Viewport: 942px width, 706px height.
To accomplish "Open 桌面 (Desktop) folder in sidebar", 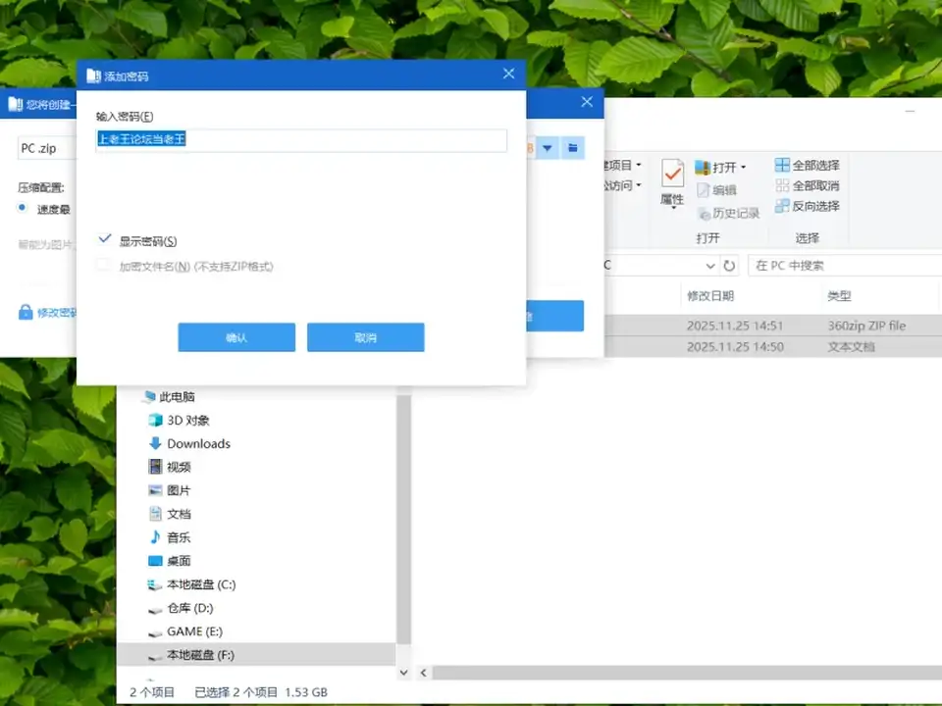I will point(170,561).
